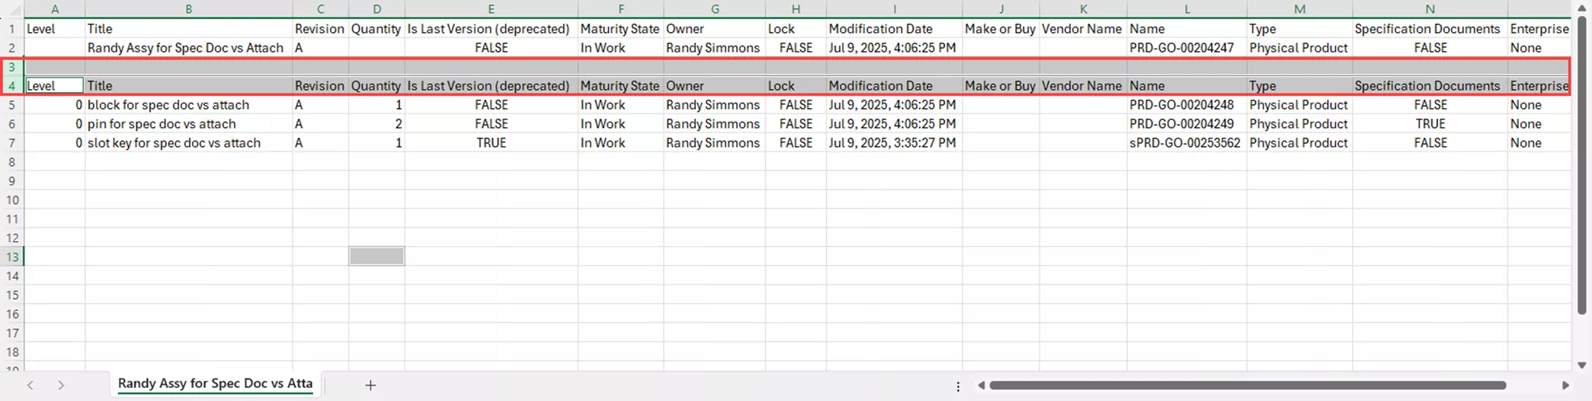This screenshot has width=1592, height=401.
Task: Click the horizontal scrollbar thumb
Action: point(1248,385)
